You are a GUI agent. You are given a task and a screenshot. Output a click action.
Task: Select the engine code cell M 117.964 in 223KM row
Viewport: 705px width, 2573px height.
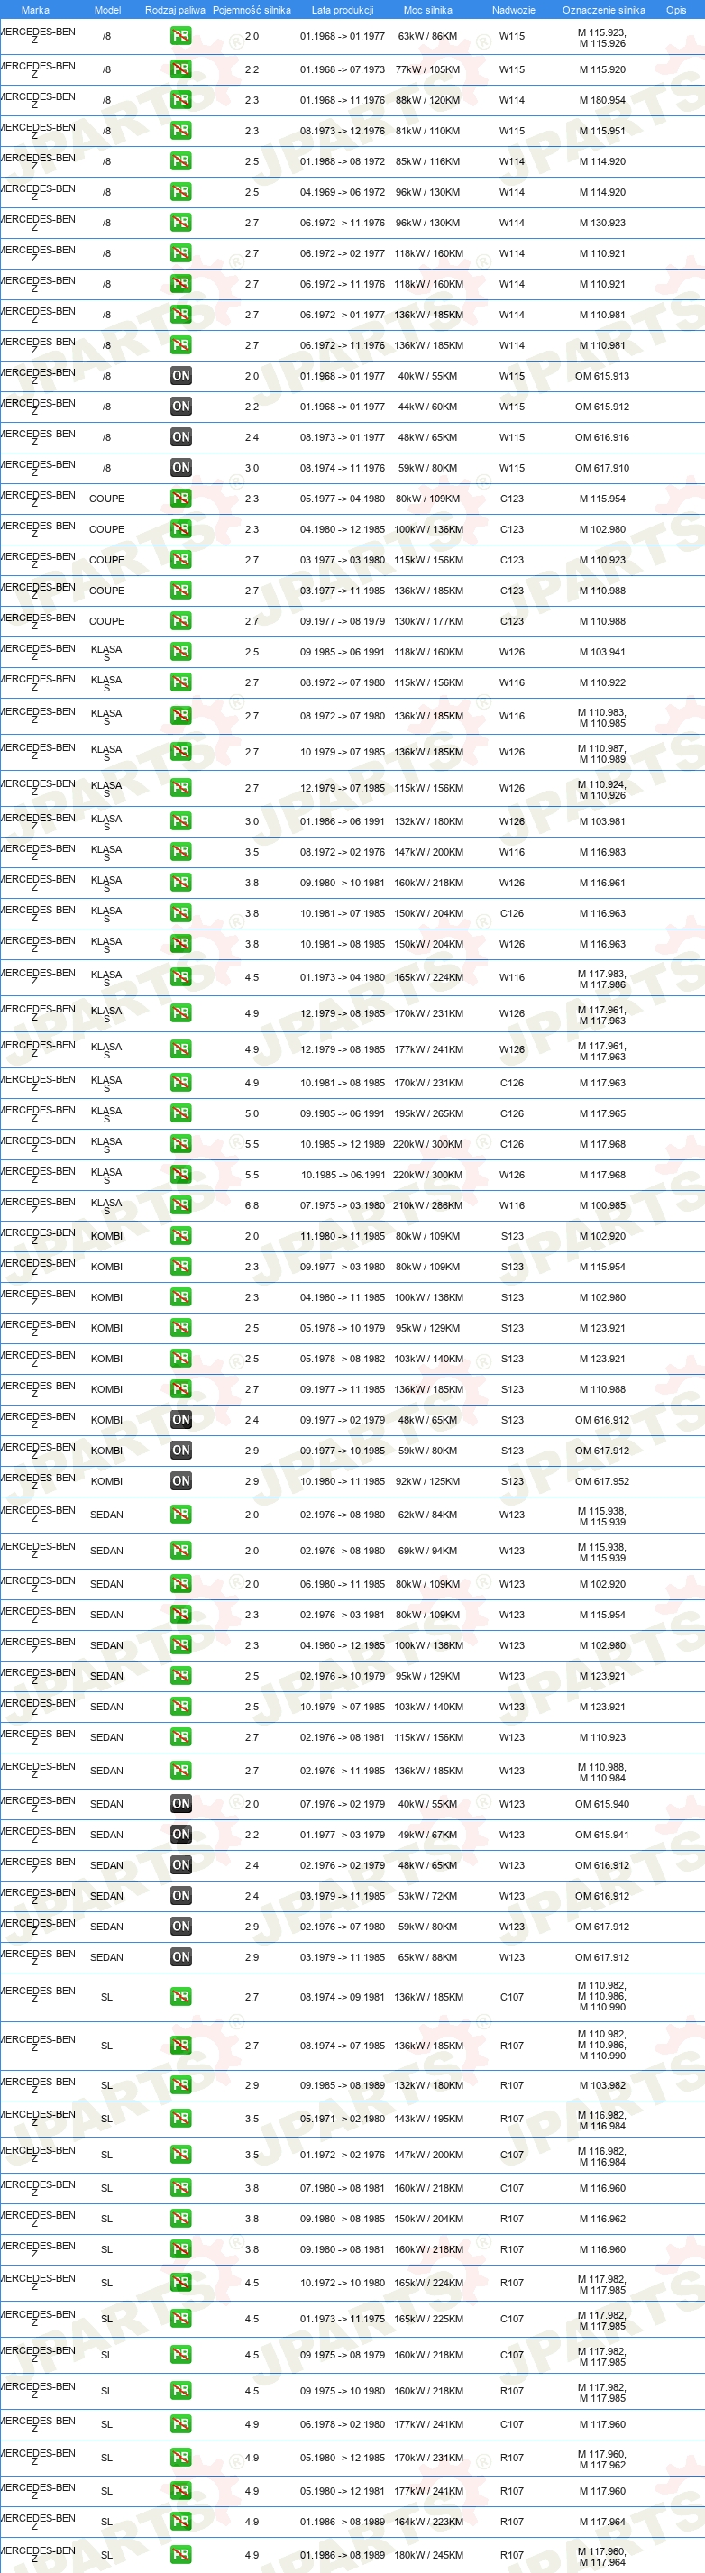click(x=602, y=2522)
